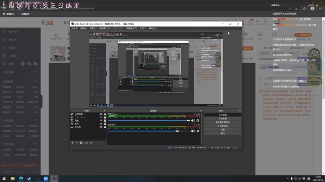Toggle visibility eye of 游戏 source
Screen dimensions: 325x182
[x=101, y=124]
